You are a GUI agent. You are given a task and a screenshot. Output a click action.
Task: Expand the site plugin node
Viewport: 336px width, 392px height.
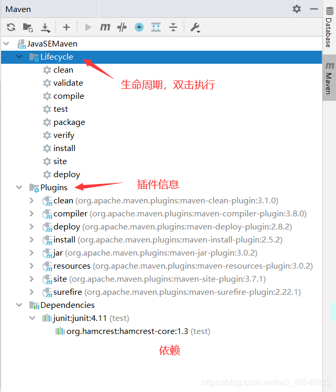pyautogui.click(x=32, y=279)
